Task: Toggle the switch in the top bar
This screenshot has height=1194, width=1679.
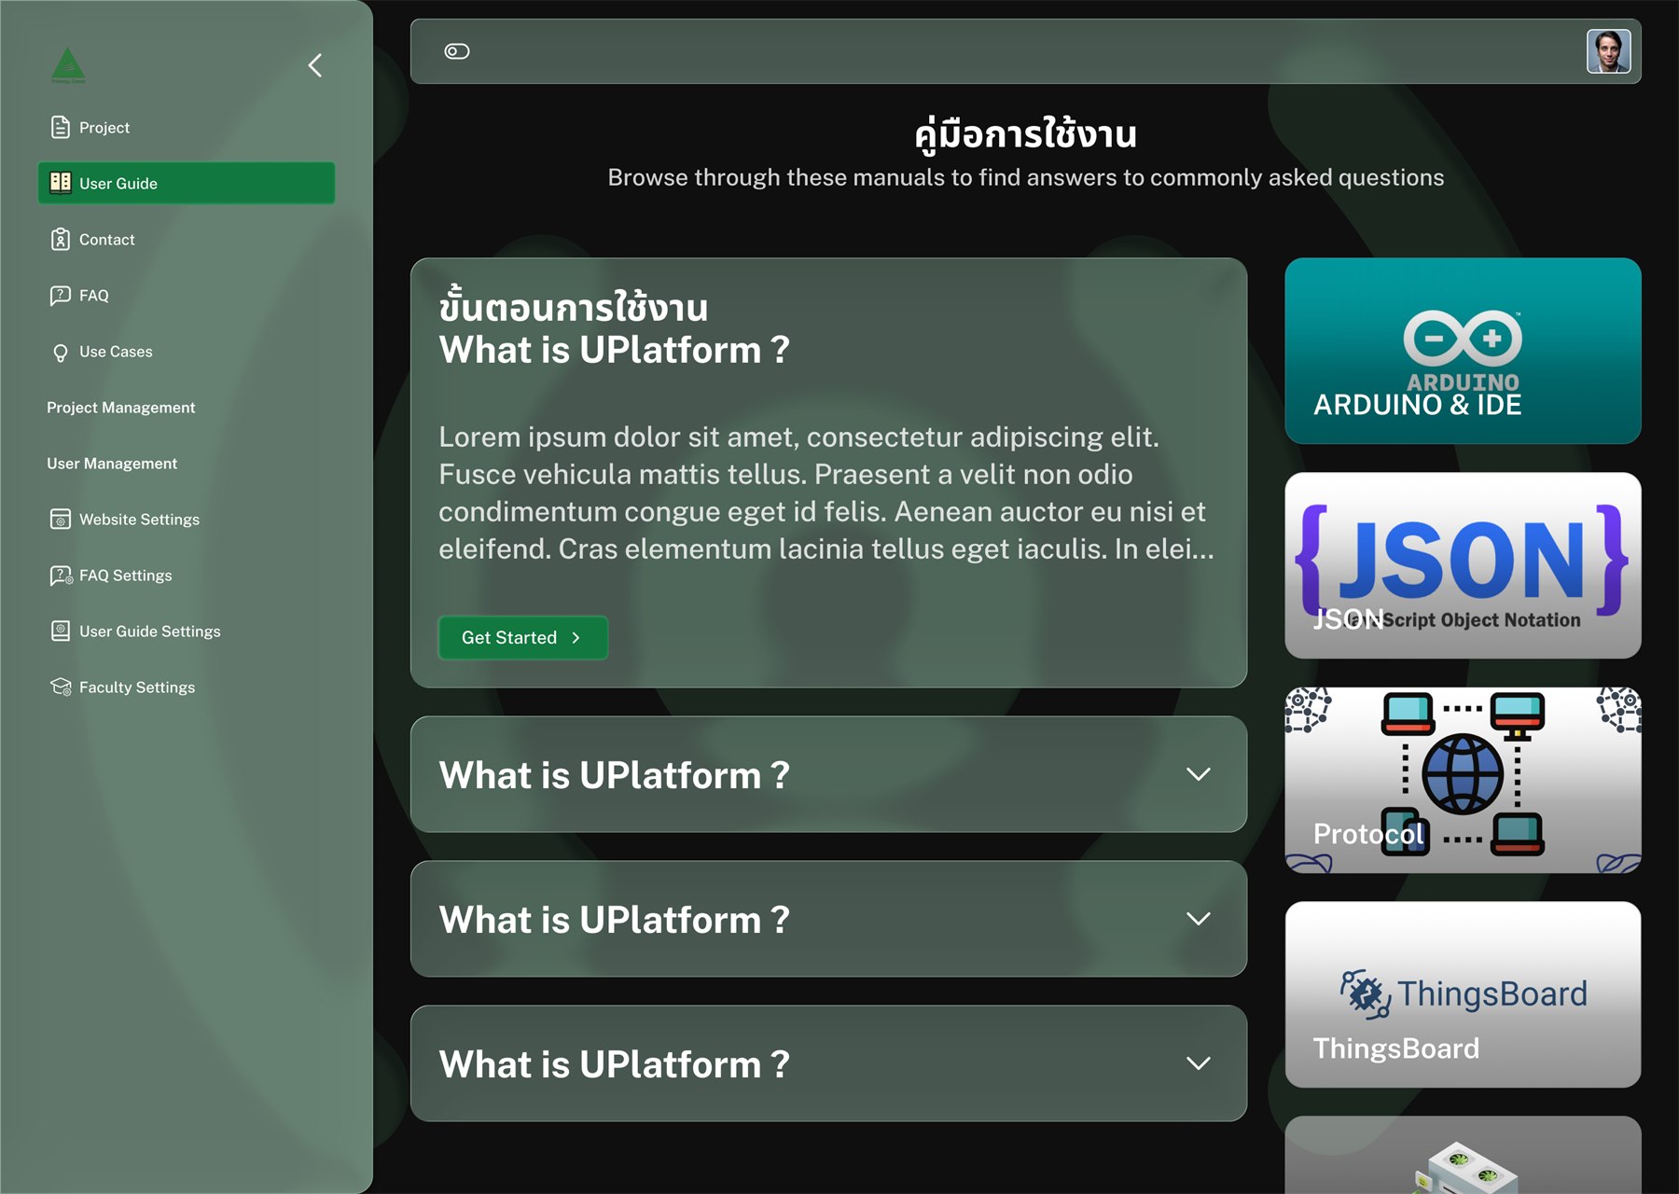Action: (x=457, y=51)
